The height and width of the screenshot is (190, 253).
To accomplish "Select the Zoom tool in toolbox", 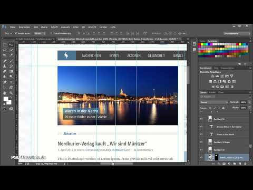I will pos(11,93).
